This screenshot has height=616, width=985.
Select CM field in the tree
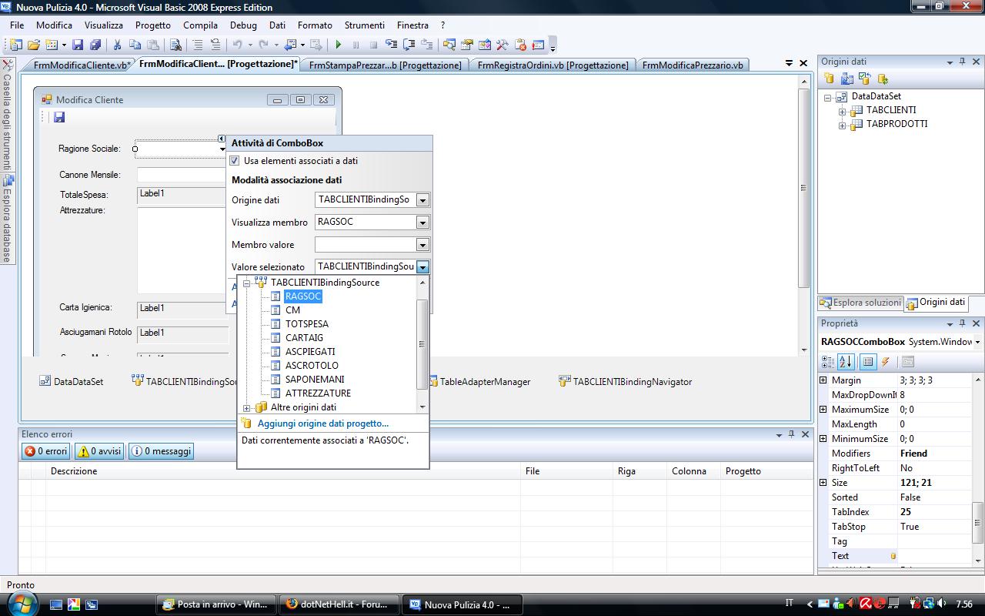tap(292, 310)
